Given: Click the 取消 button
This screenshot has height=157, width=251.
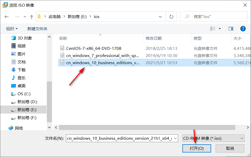Looking at the screenshot, I should pyautogui.click(x=230, y=148).
